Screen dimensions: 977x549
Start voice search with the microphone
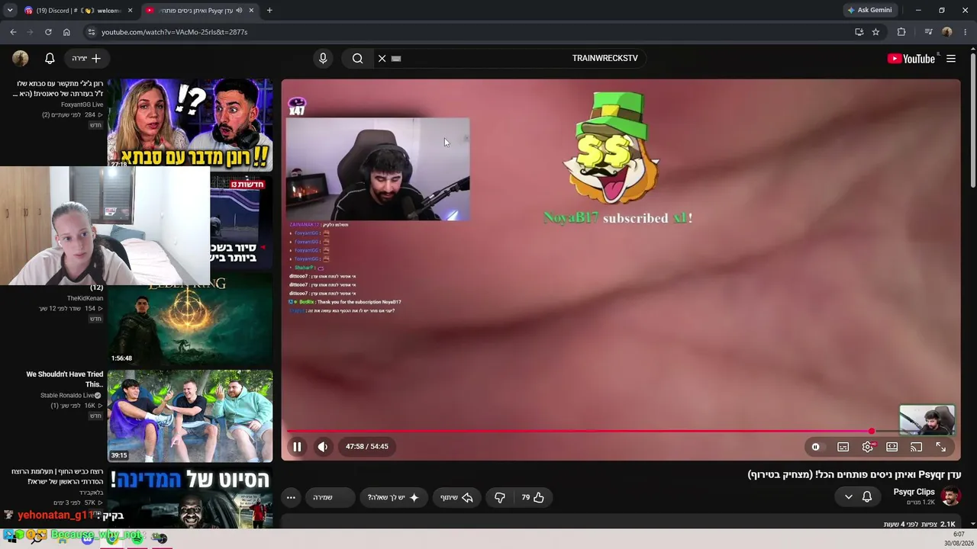(x=323, y=58)
